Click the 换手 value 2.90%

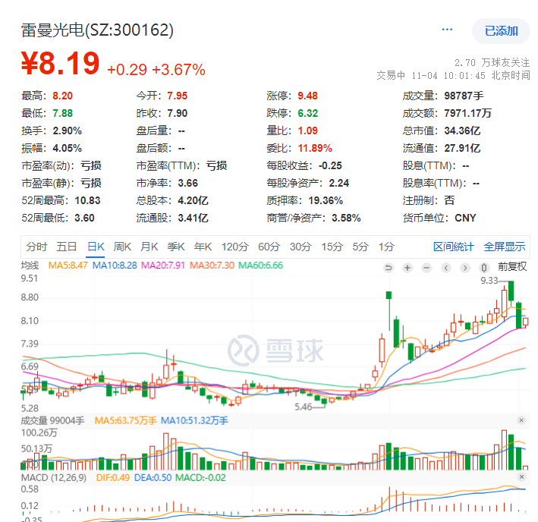click(67, 130)
